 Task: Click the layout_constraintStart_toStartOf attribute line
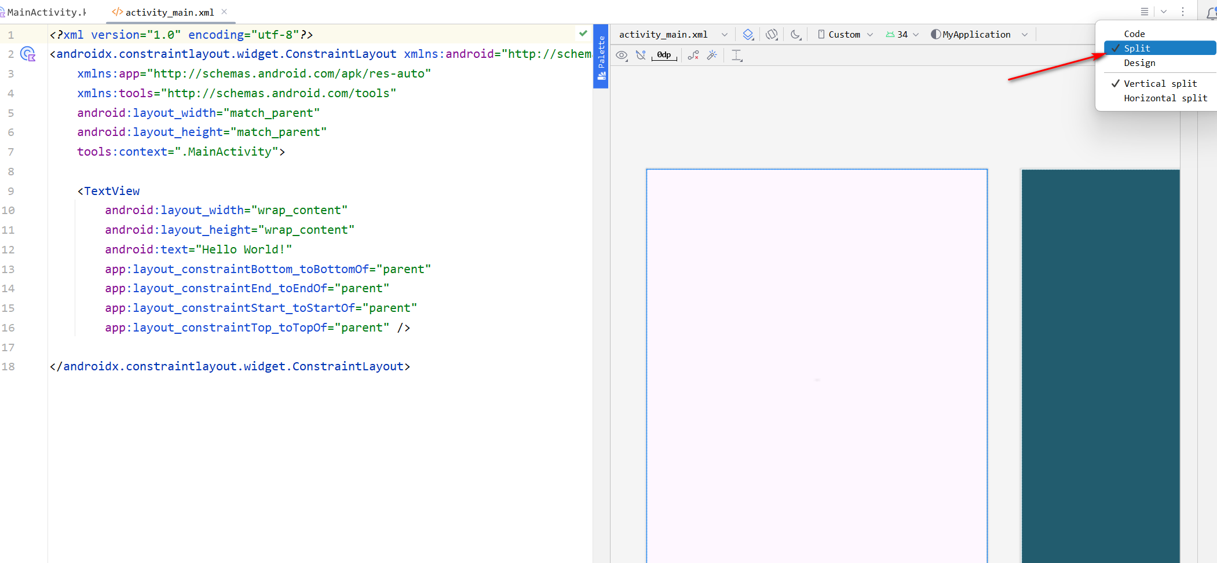click(261, 308)
